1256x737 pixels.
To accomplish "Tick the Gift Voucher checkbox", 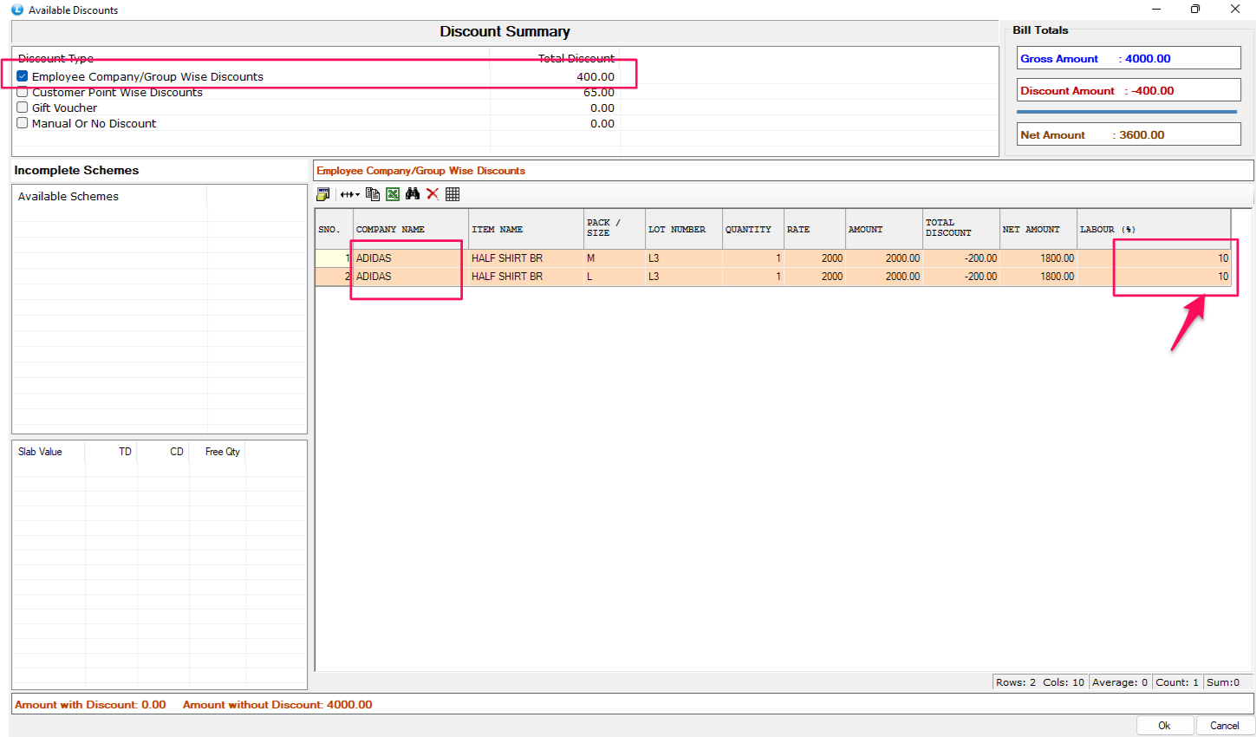I will tap(23, 108).
